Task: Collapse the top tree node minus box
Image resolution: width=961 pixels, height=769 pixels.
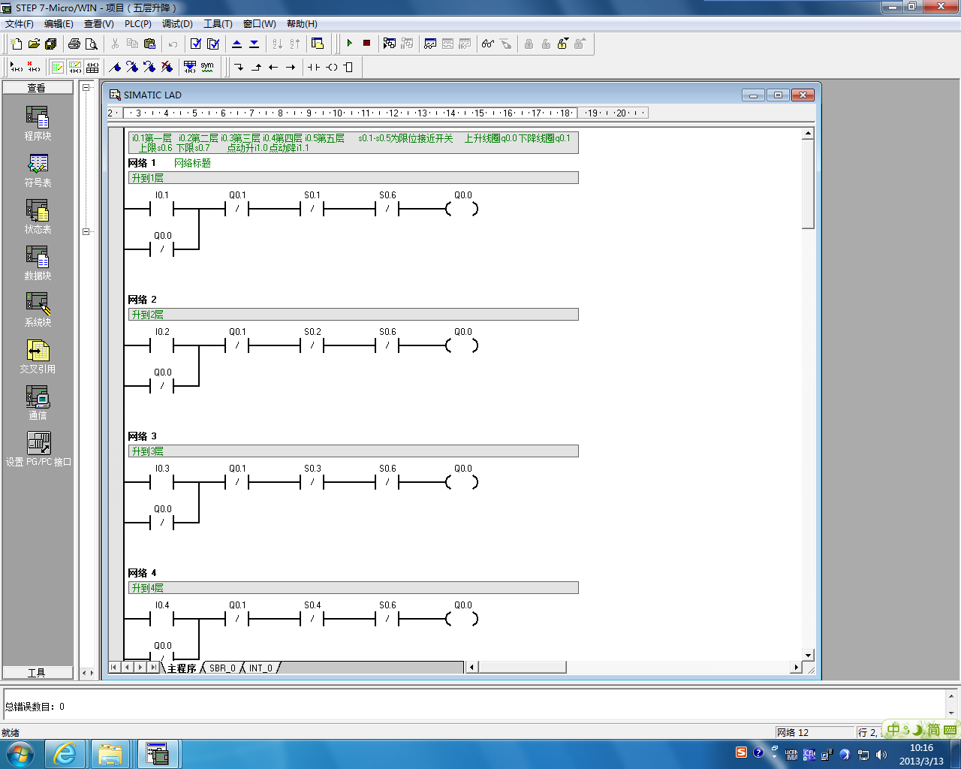Action: pyautogui.click(x=86, y=88)
